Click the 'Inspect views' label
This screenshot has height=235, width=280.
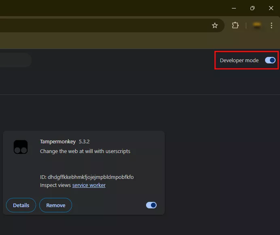click(55, 185)
